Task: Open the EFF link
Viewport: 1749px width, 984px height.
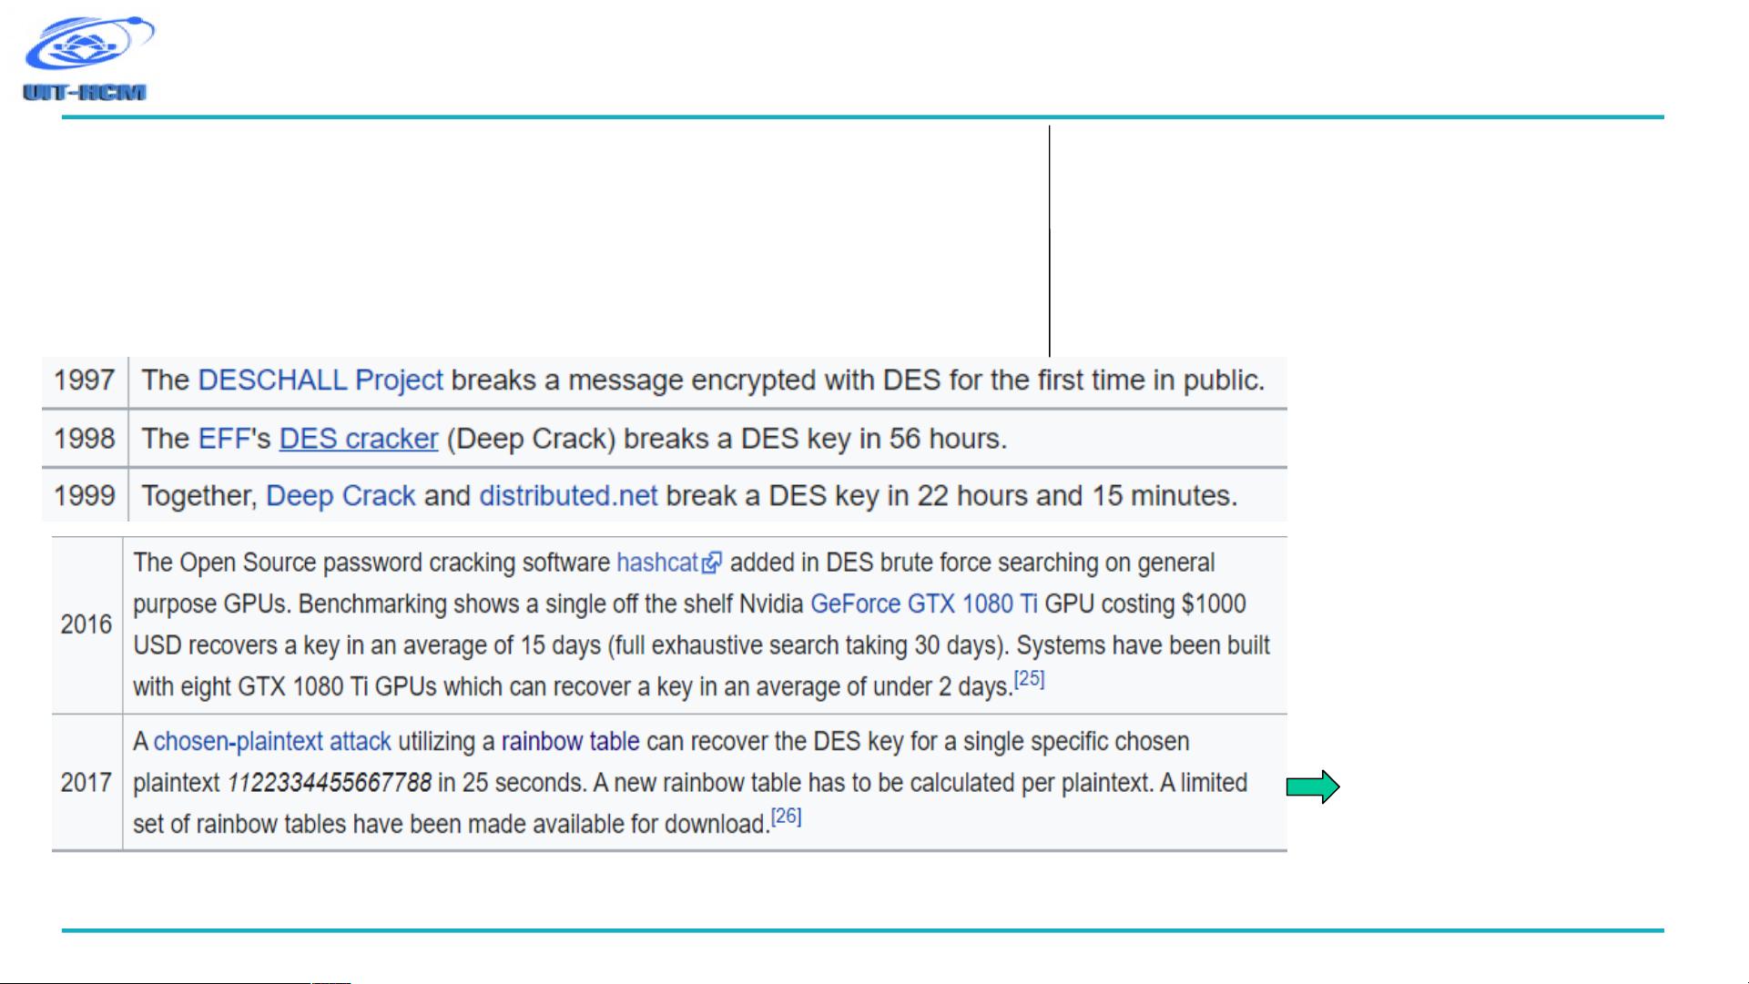Action: point(224,439)
